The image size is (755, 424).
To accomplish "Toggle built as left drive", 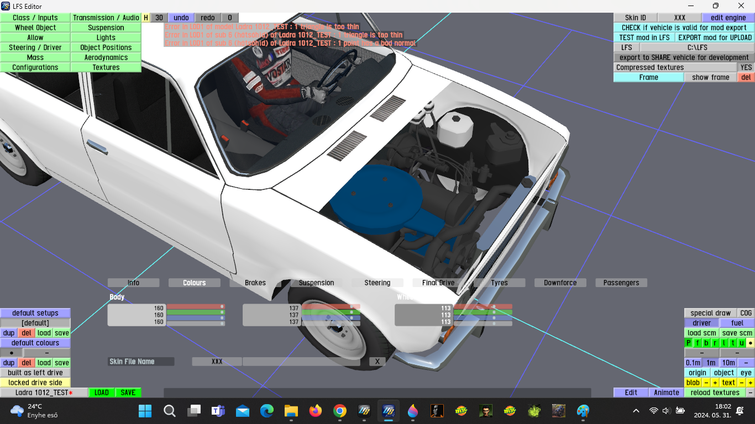I will point(35,373).
